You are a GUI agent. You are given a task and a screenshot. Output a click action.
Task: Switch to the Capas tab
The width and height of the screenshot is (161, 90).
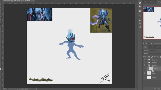click(x=145, y=47)
